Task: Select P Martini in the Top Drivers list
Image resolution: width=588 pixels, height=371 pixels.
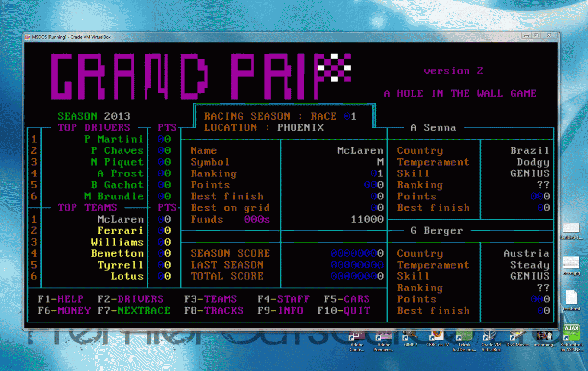Action: [114, 139]
